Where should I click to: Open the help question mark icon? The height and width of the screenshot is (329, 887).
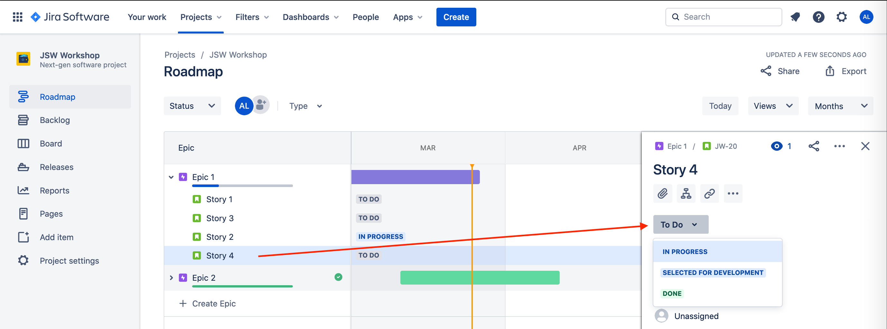pyautogui.click(x=818, y=17)
